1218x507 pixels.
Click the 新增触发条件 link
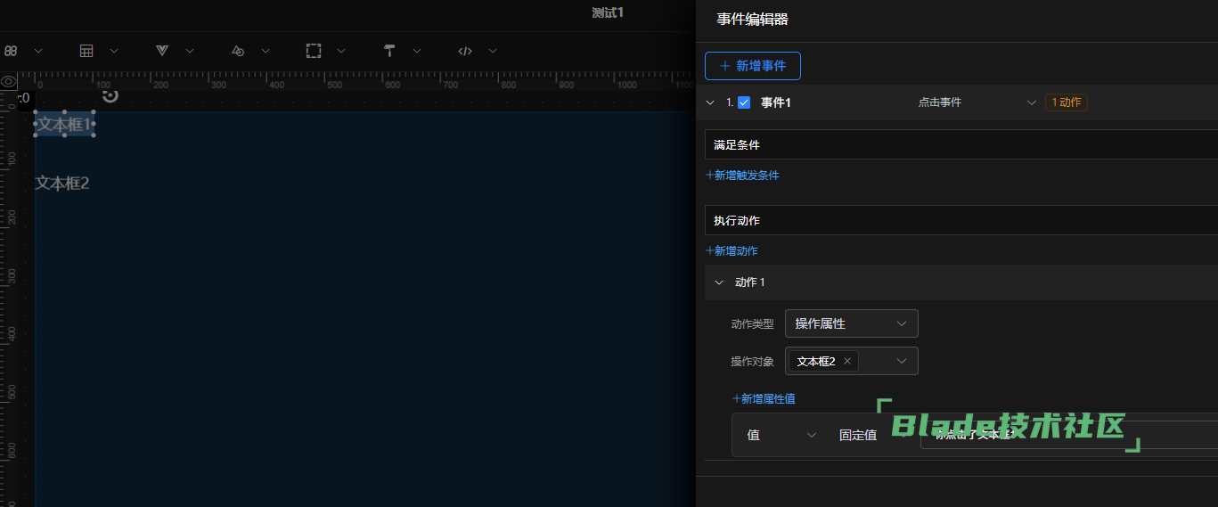tap(742, 176)
